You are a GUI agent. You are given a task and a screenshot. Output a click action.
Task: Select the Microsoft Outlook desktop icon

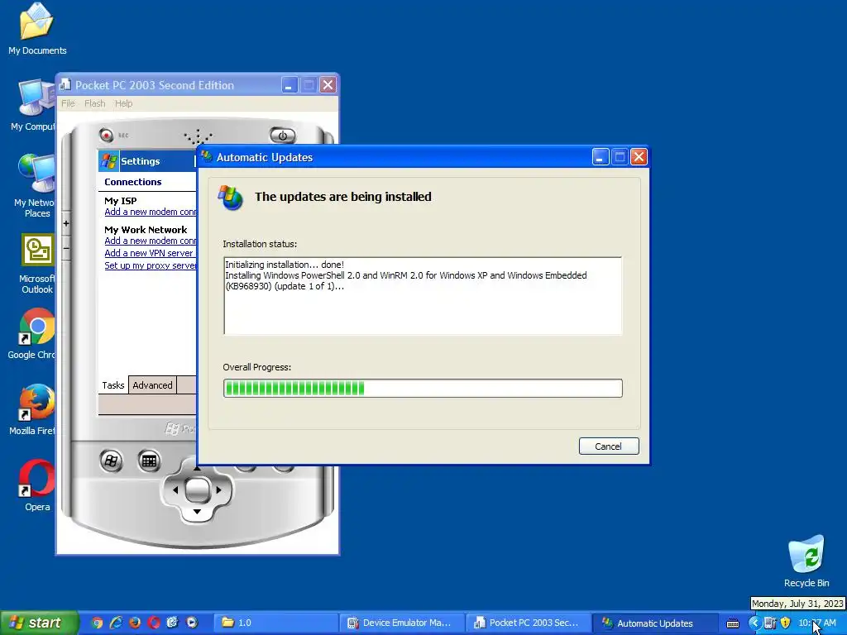[36, 264]
